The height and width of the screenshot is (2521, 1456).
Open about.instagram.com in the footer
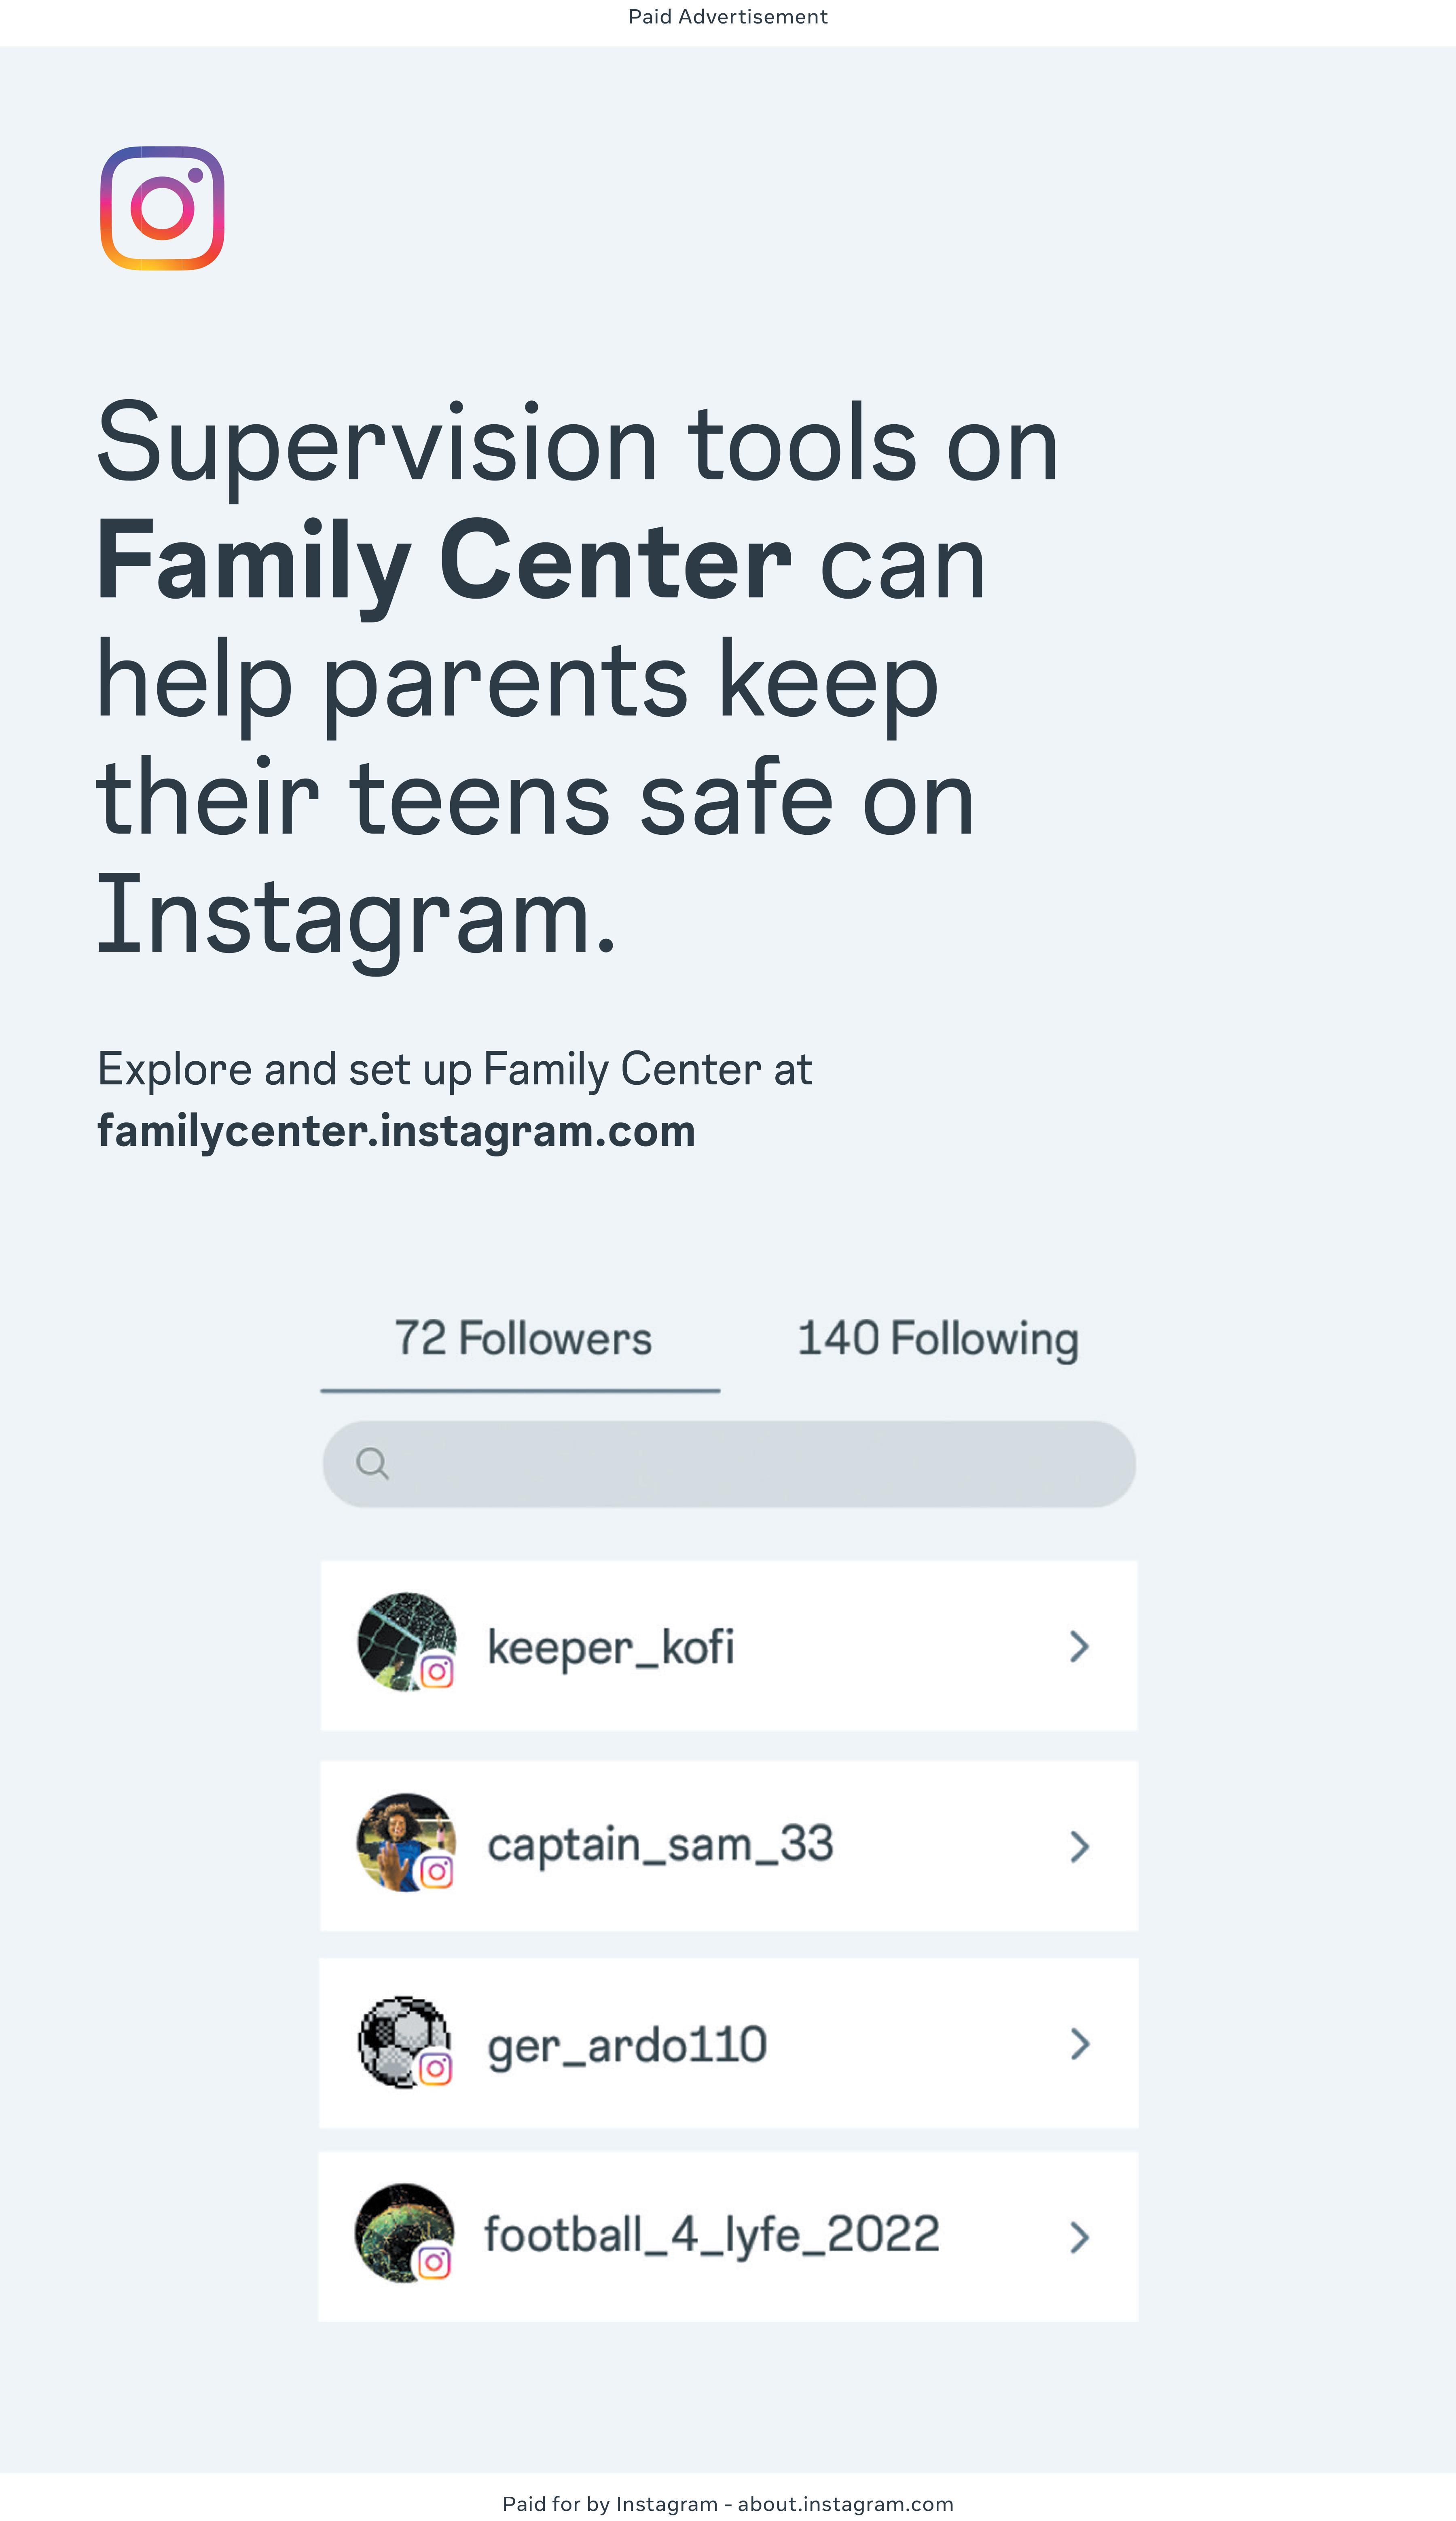tap(846, 2503)
